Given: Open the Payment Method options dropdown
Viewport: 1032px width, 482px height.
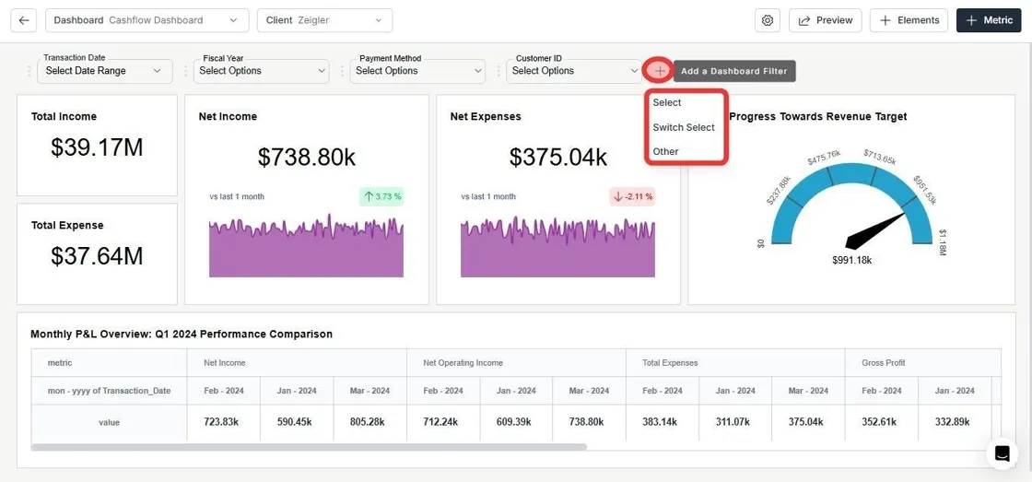Looking at the screenshot, I should coord(417,71).
